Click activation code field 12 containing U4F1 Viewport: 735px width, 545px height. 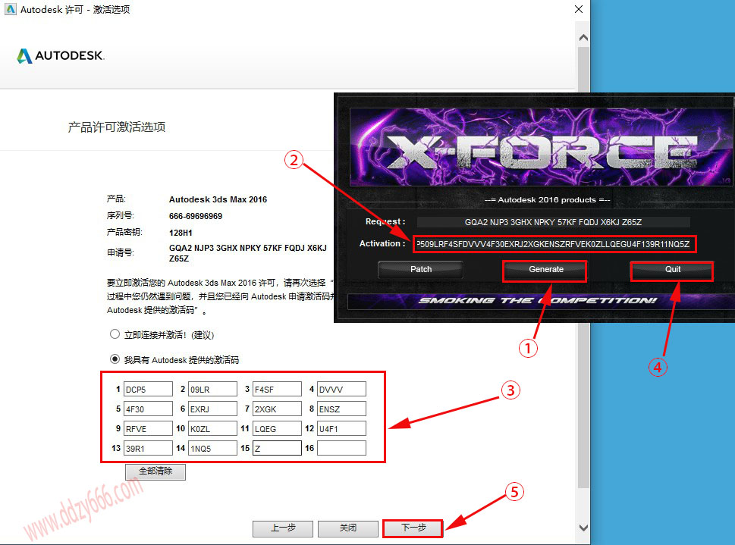pos(341,428)
